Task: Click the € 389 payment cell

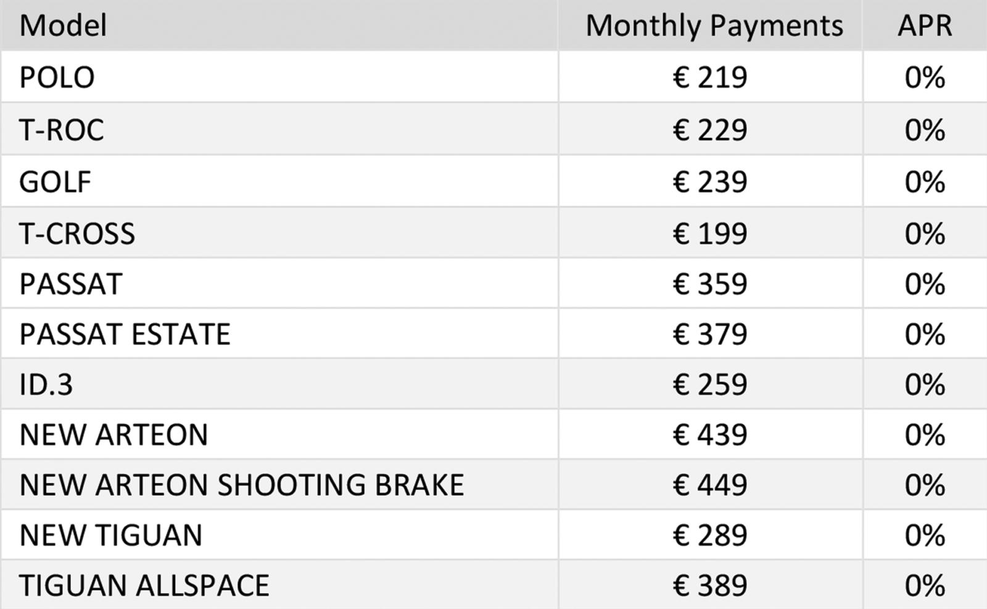Action: coord(711,585)
